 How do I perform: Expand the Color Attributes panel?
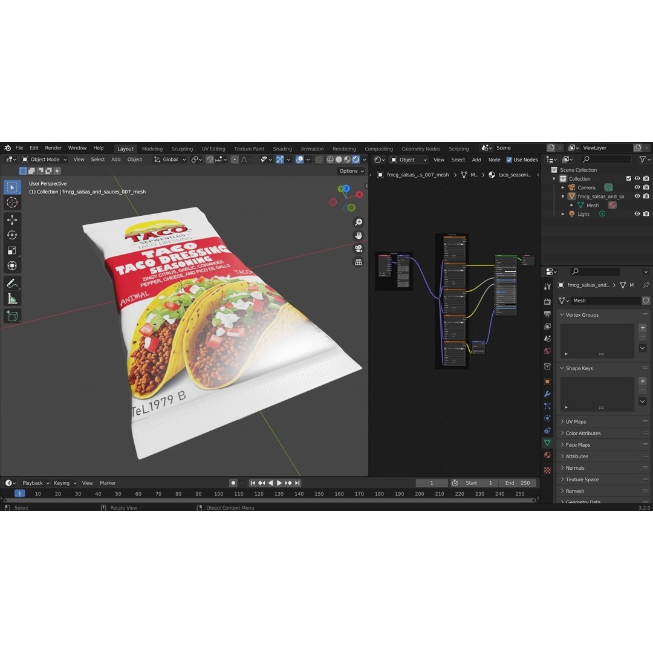click(x=562, y=433)
